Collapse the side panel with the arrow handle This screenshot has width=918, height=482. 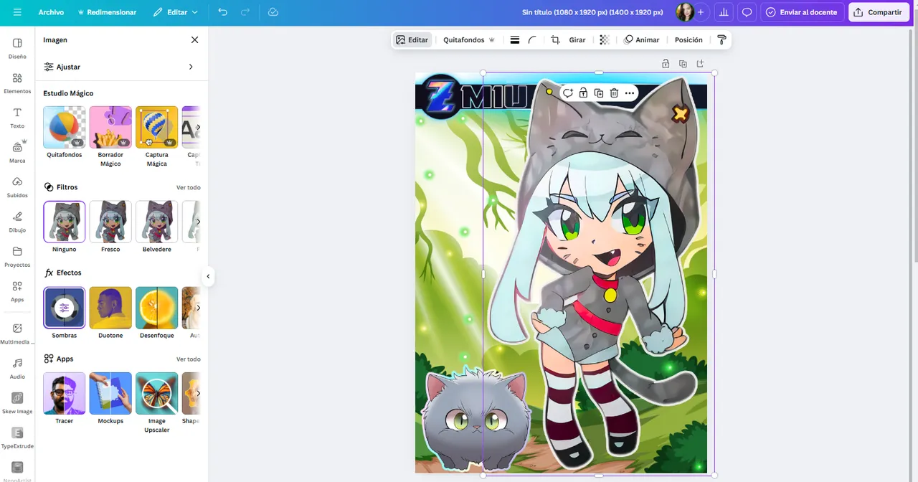click(x=208, y=276)
